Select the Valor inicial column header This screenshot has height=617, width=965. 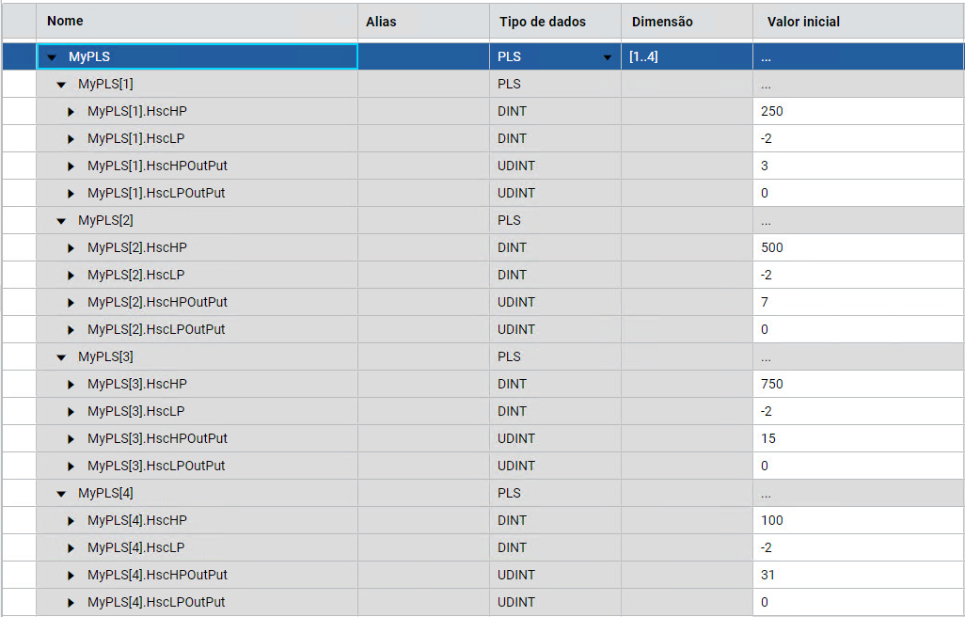803,21
